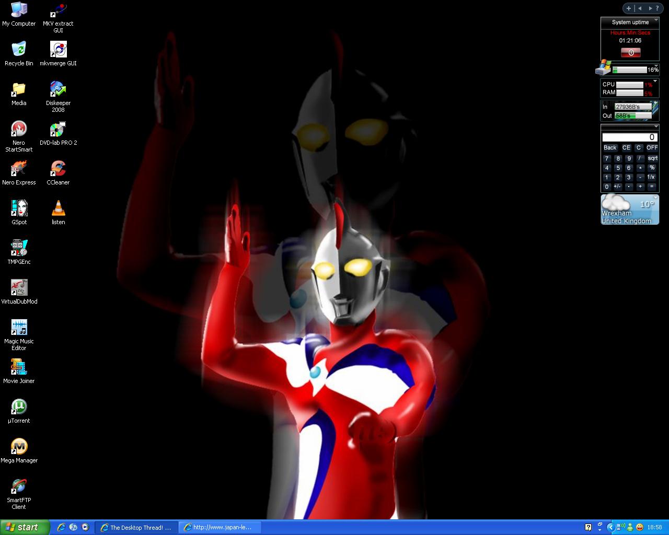The image size is (669, 535).
Task: Click the network Out rate bar
Action: click(x=633, y=115)
